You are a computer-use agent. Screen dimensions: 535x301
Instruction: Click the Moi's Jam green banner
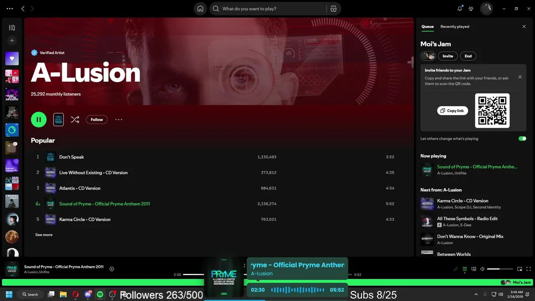(267, 283)
